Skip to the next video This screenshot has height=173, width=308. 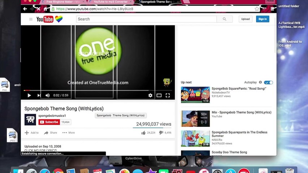(x=39, y=95)
